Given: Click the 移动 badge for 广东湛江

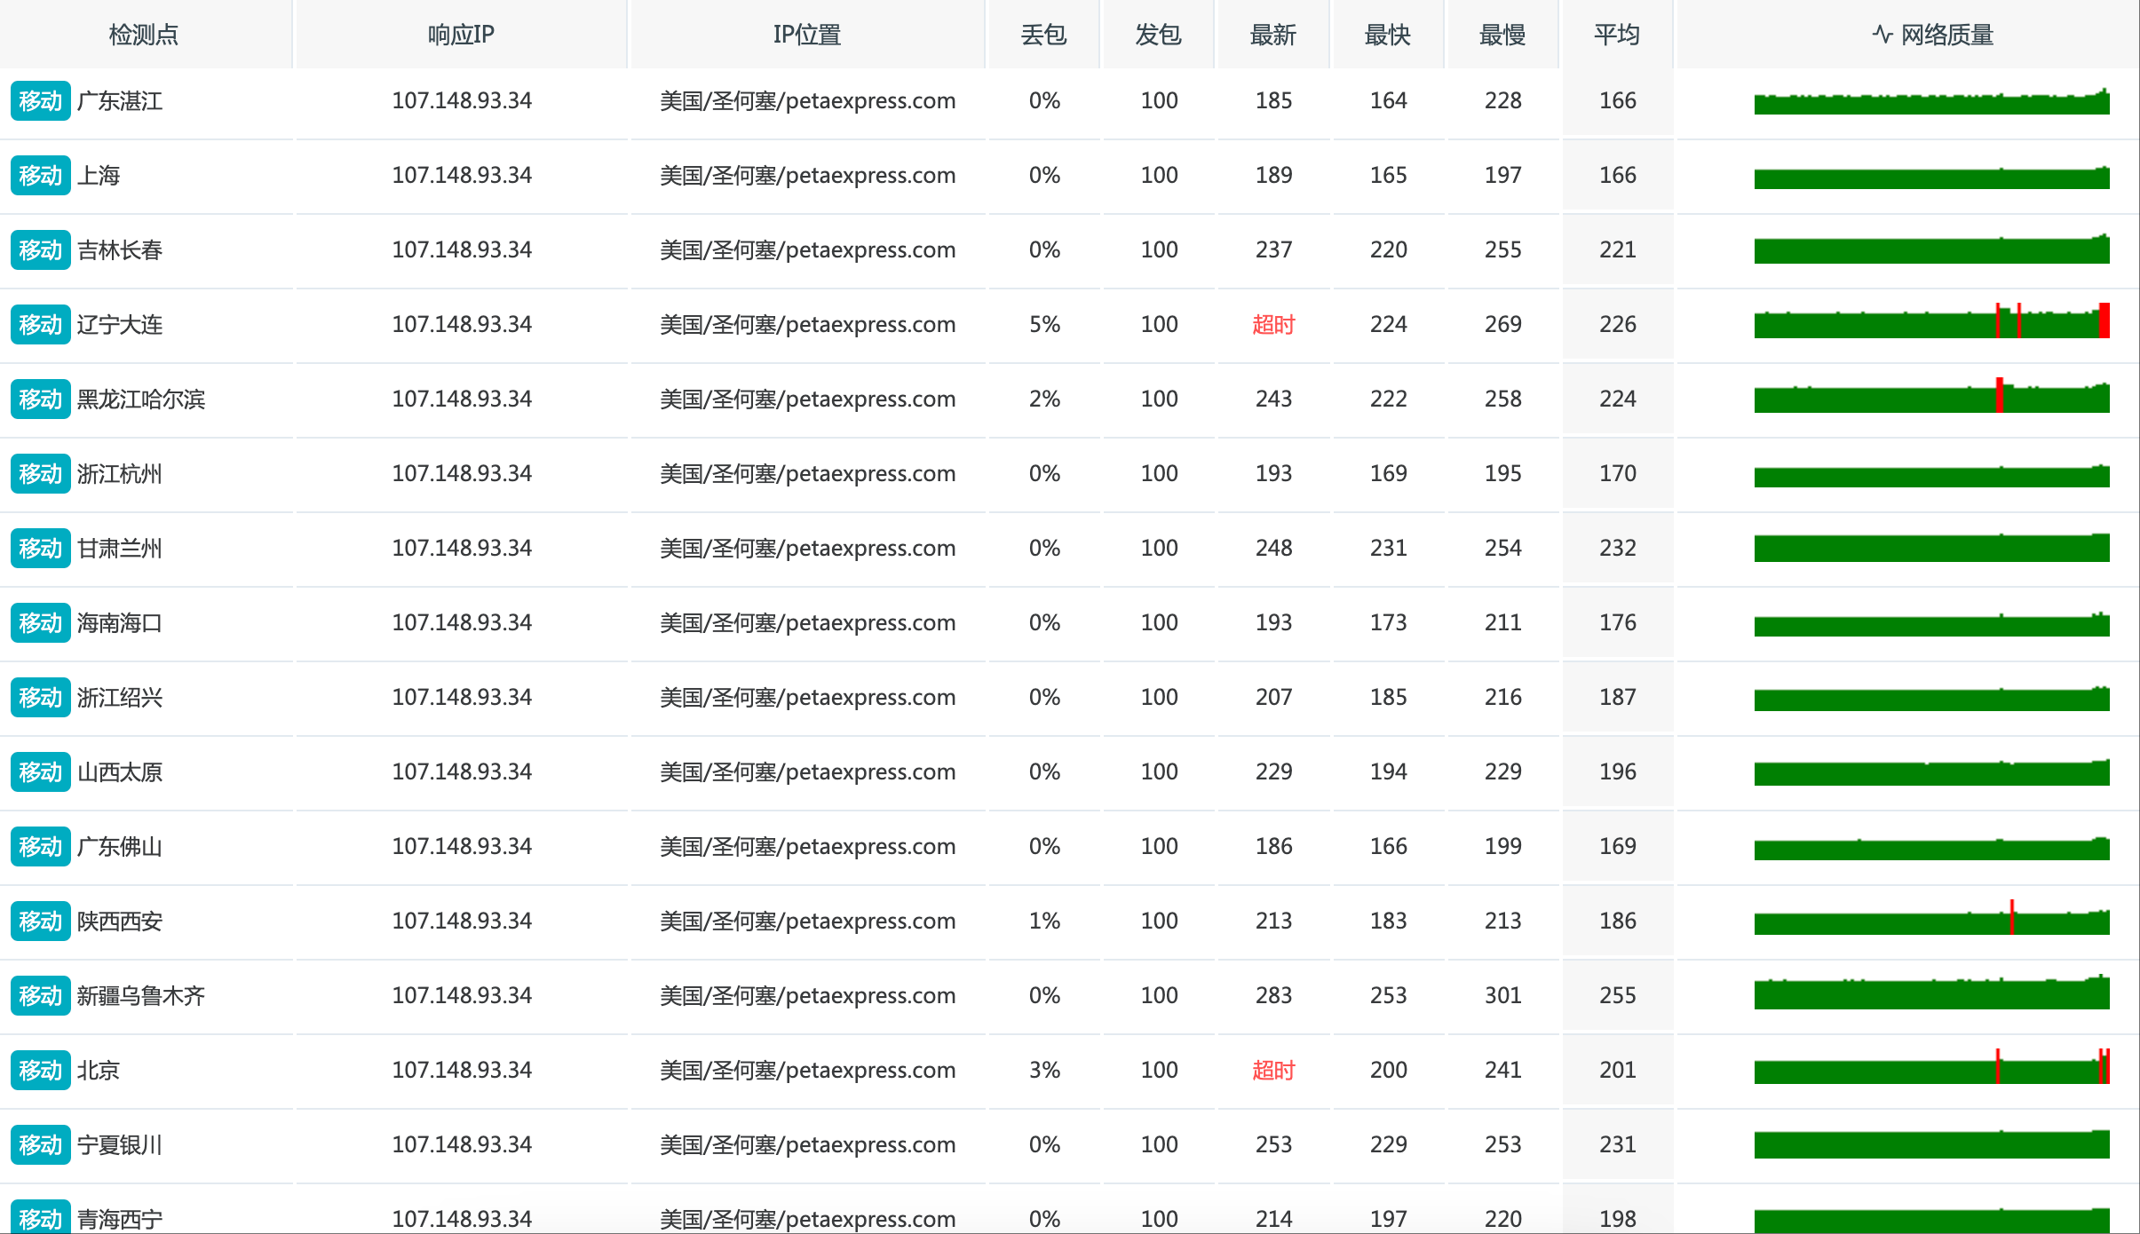Looking at the screenshot, I should [x=41, y=101].
